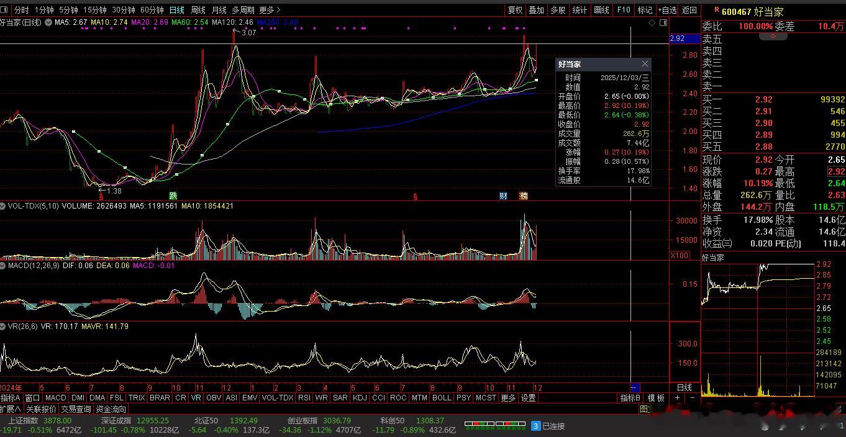Screen dimensions: 846x437
Task: Click the 日线 label under the price axis
Action: click(x=684, y=387)
